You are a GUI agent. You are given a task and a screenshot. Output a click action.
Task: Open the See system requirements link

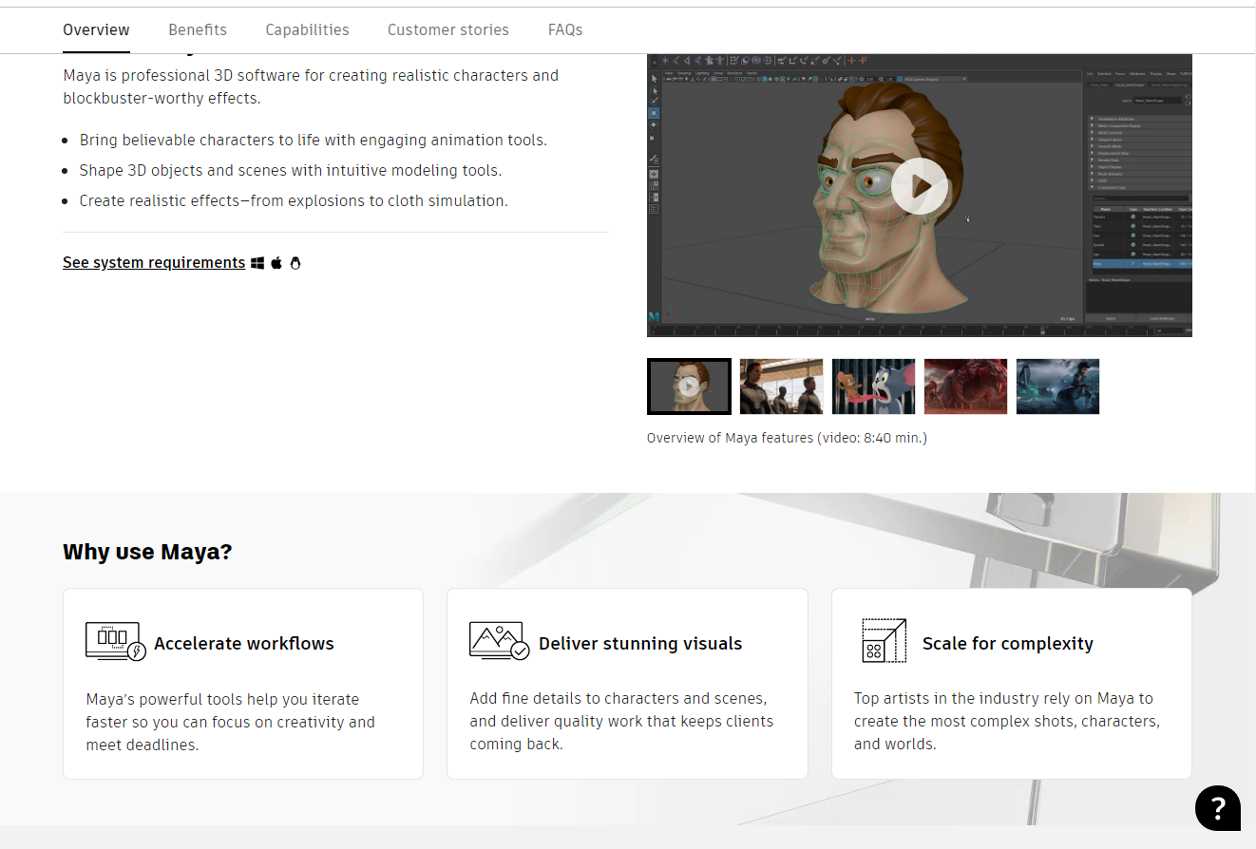153,262
